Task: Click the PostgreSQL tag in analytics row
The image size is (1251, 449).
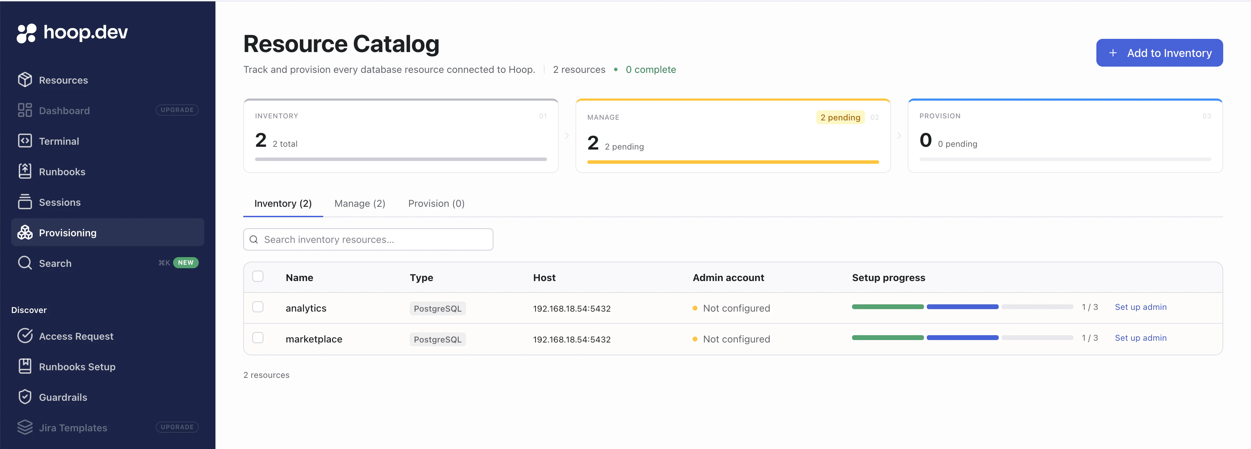Action: pyautogui.click(x=438, y=308)
